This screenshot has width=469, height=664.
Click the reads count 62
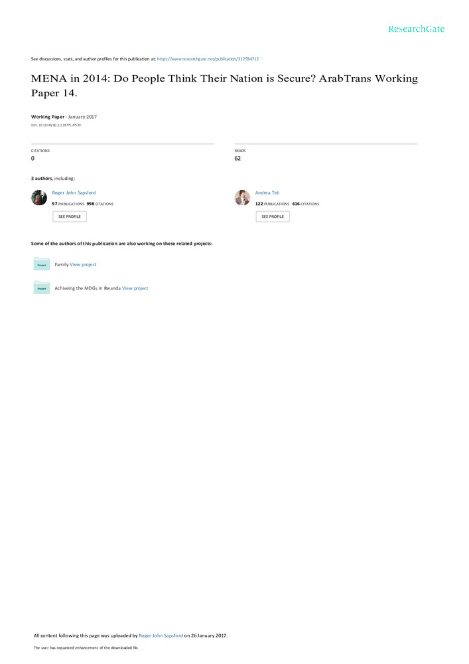pyautogui.click(x=237, y=159)
